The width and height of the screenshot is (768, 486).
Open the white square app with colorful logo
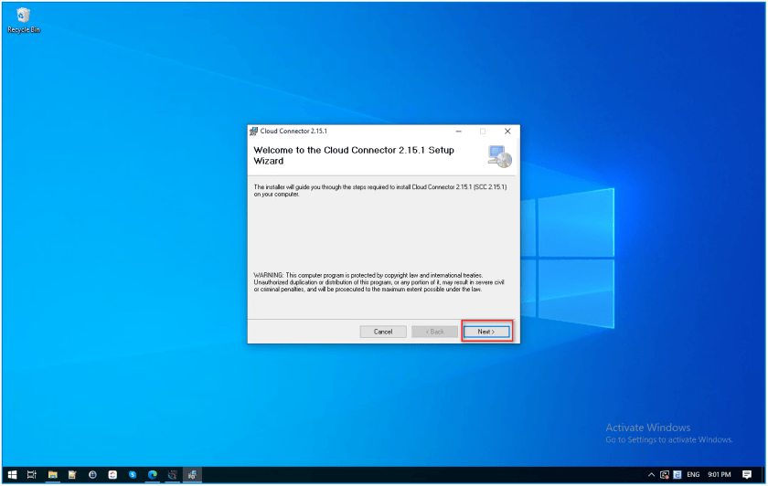[112, 474]
